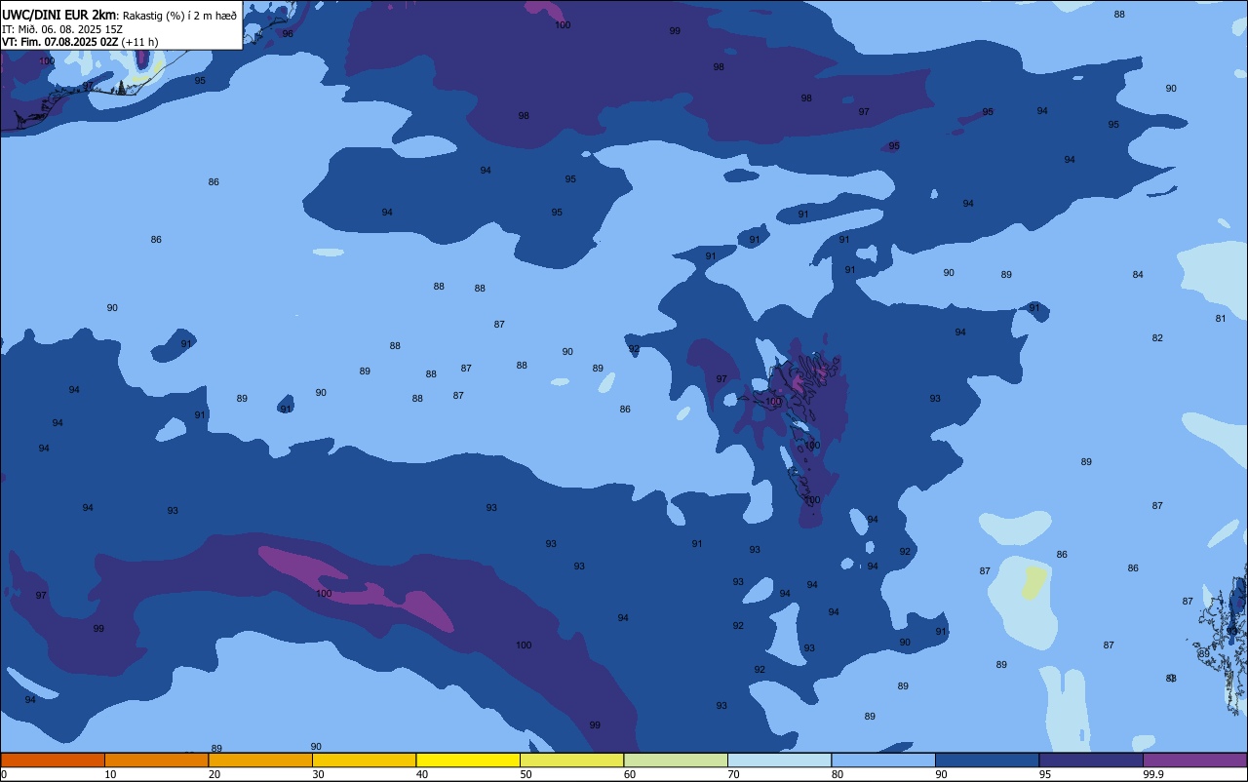Click the legend tick label "10"
1248x782 pixels.
pos(110,774)
